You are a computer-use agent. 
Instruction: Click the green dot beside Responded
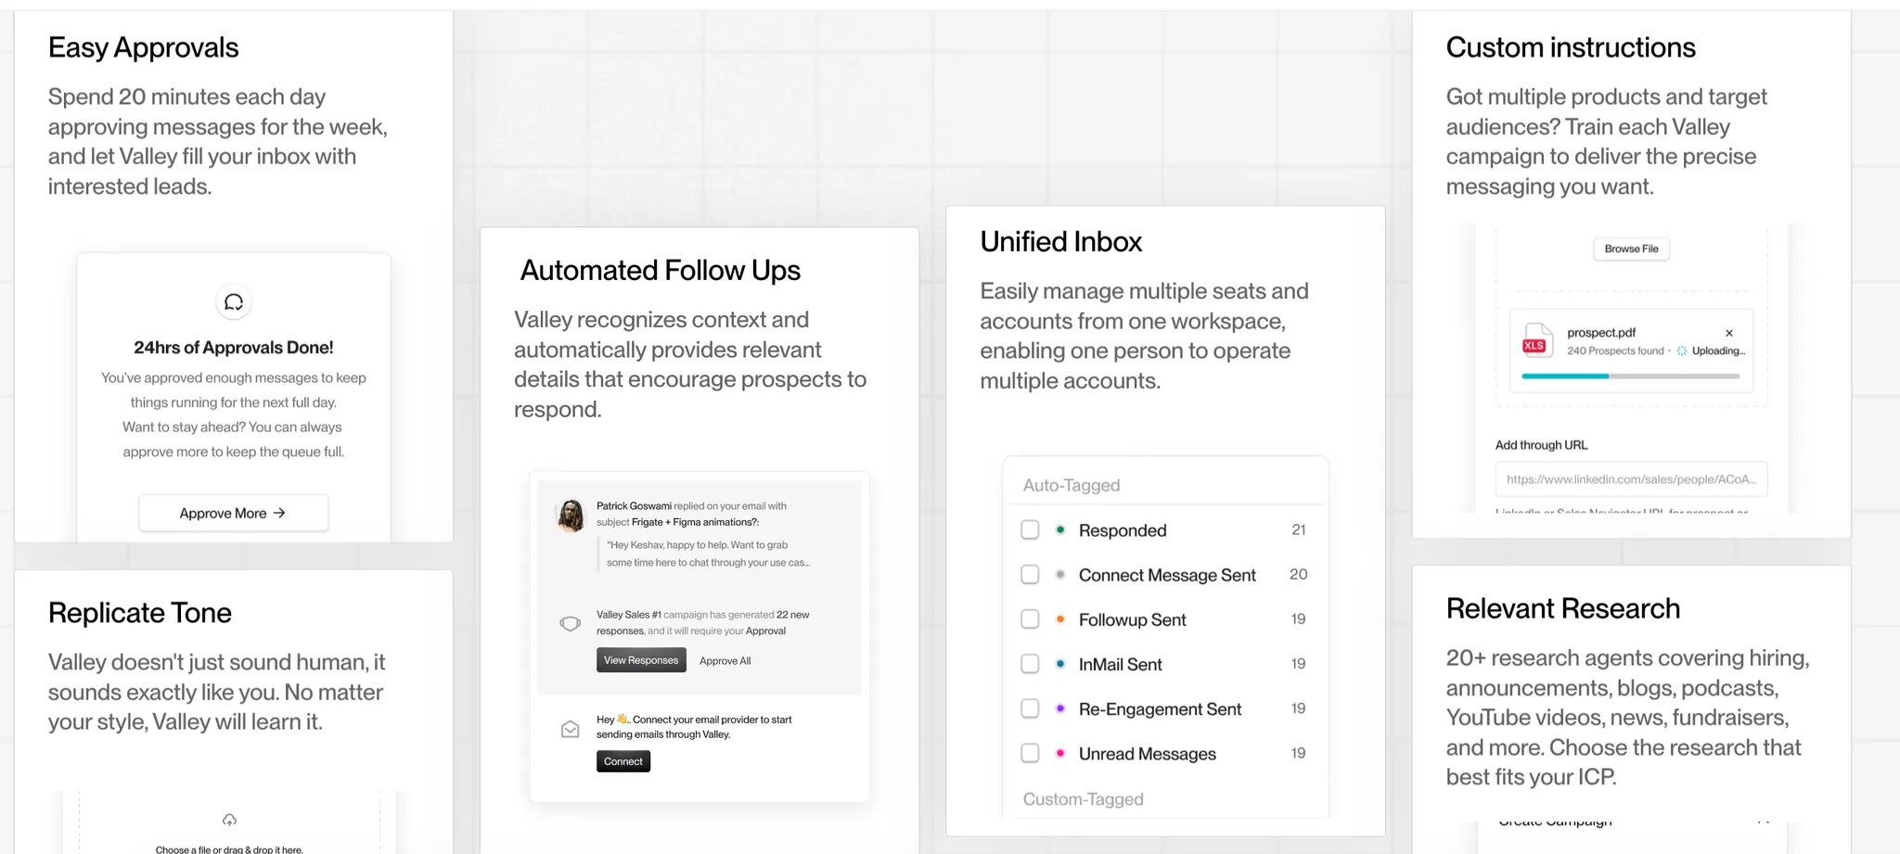pos(1059,529)
